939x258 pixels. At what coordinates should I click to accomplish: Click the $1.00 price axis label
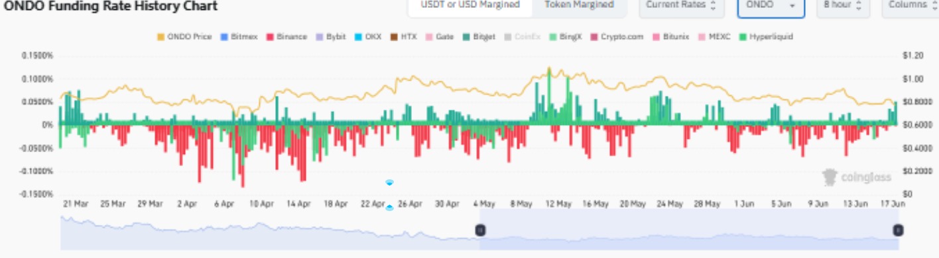(912, 79)
